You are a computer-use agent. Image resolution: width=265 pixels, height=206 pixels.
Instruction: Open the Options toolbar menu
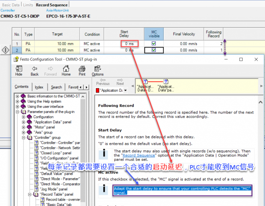pos(98,71)
